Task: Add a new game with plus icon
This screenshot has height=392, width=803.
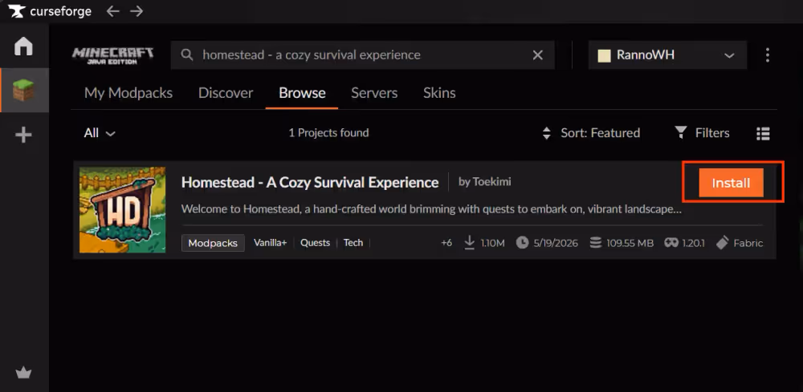Action: [23, 135]
